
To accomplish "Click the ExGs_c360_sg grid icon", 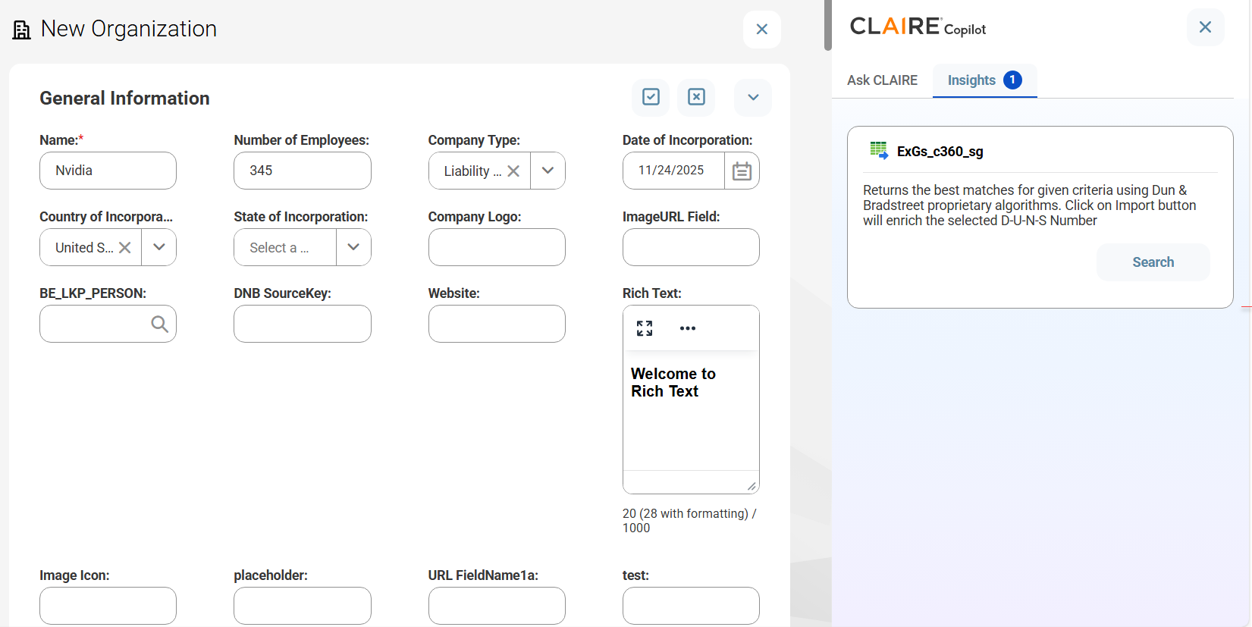I will click(x=879, y=150).
